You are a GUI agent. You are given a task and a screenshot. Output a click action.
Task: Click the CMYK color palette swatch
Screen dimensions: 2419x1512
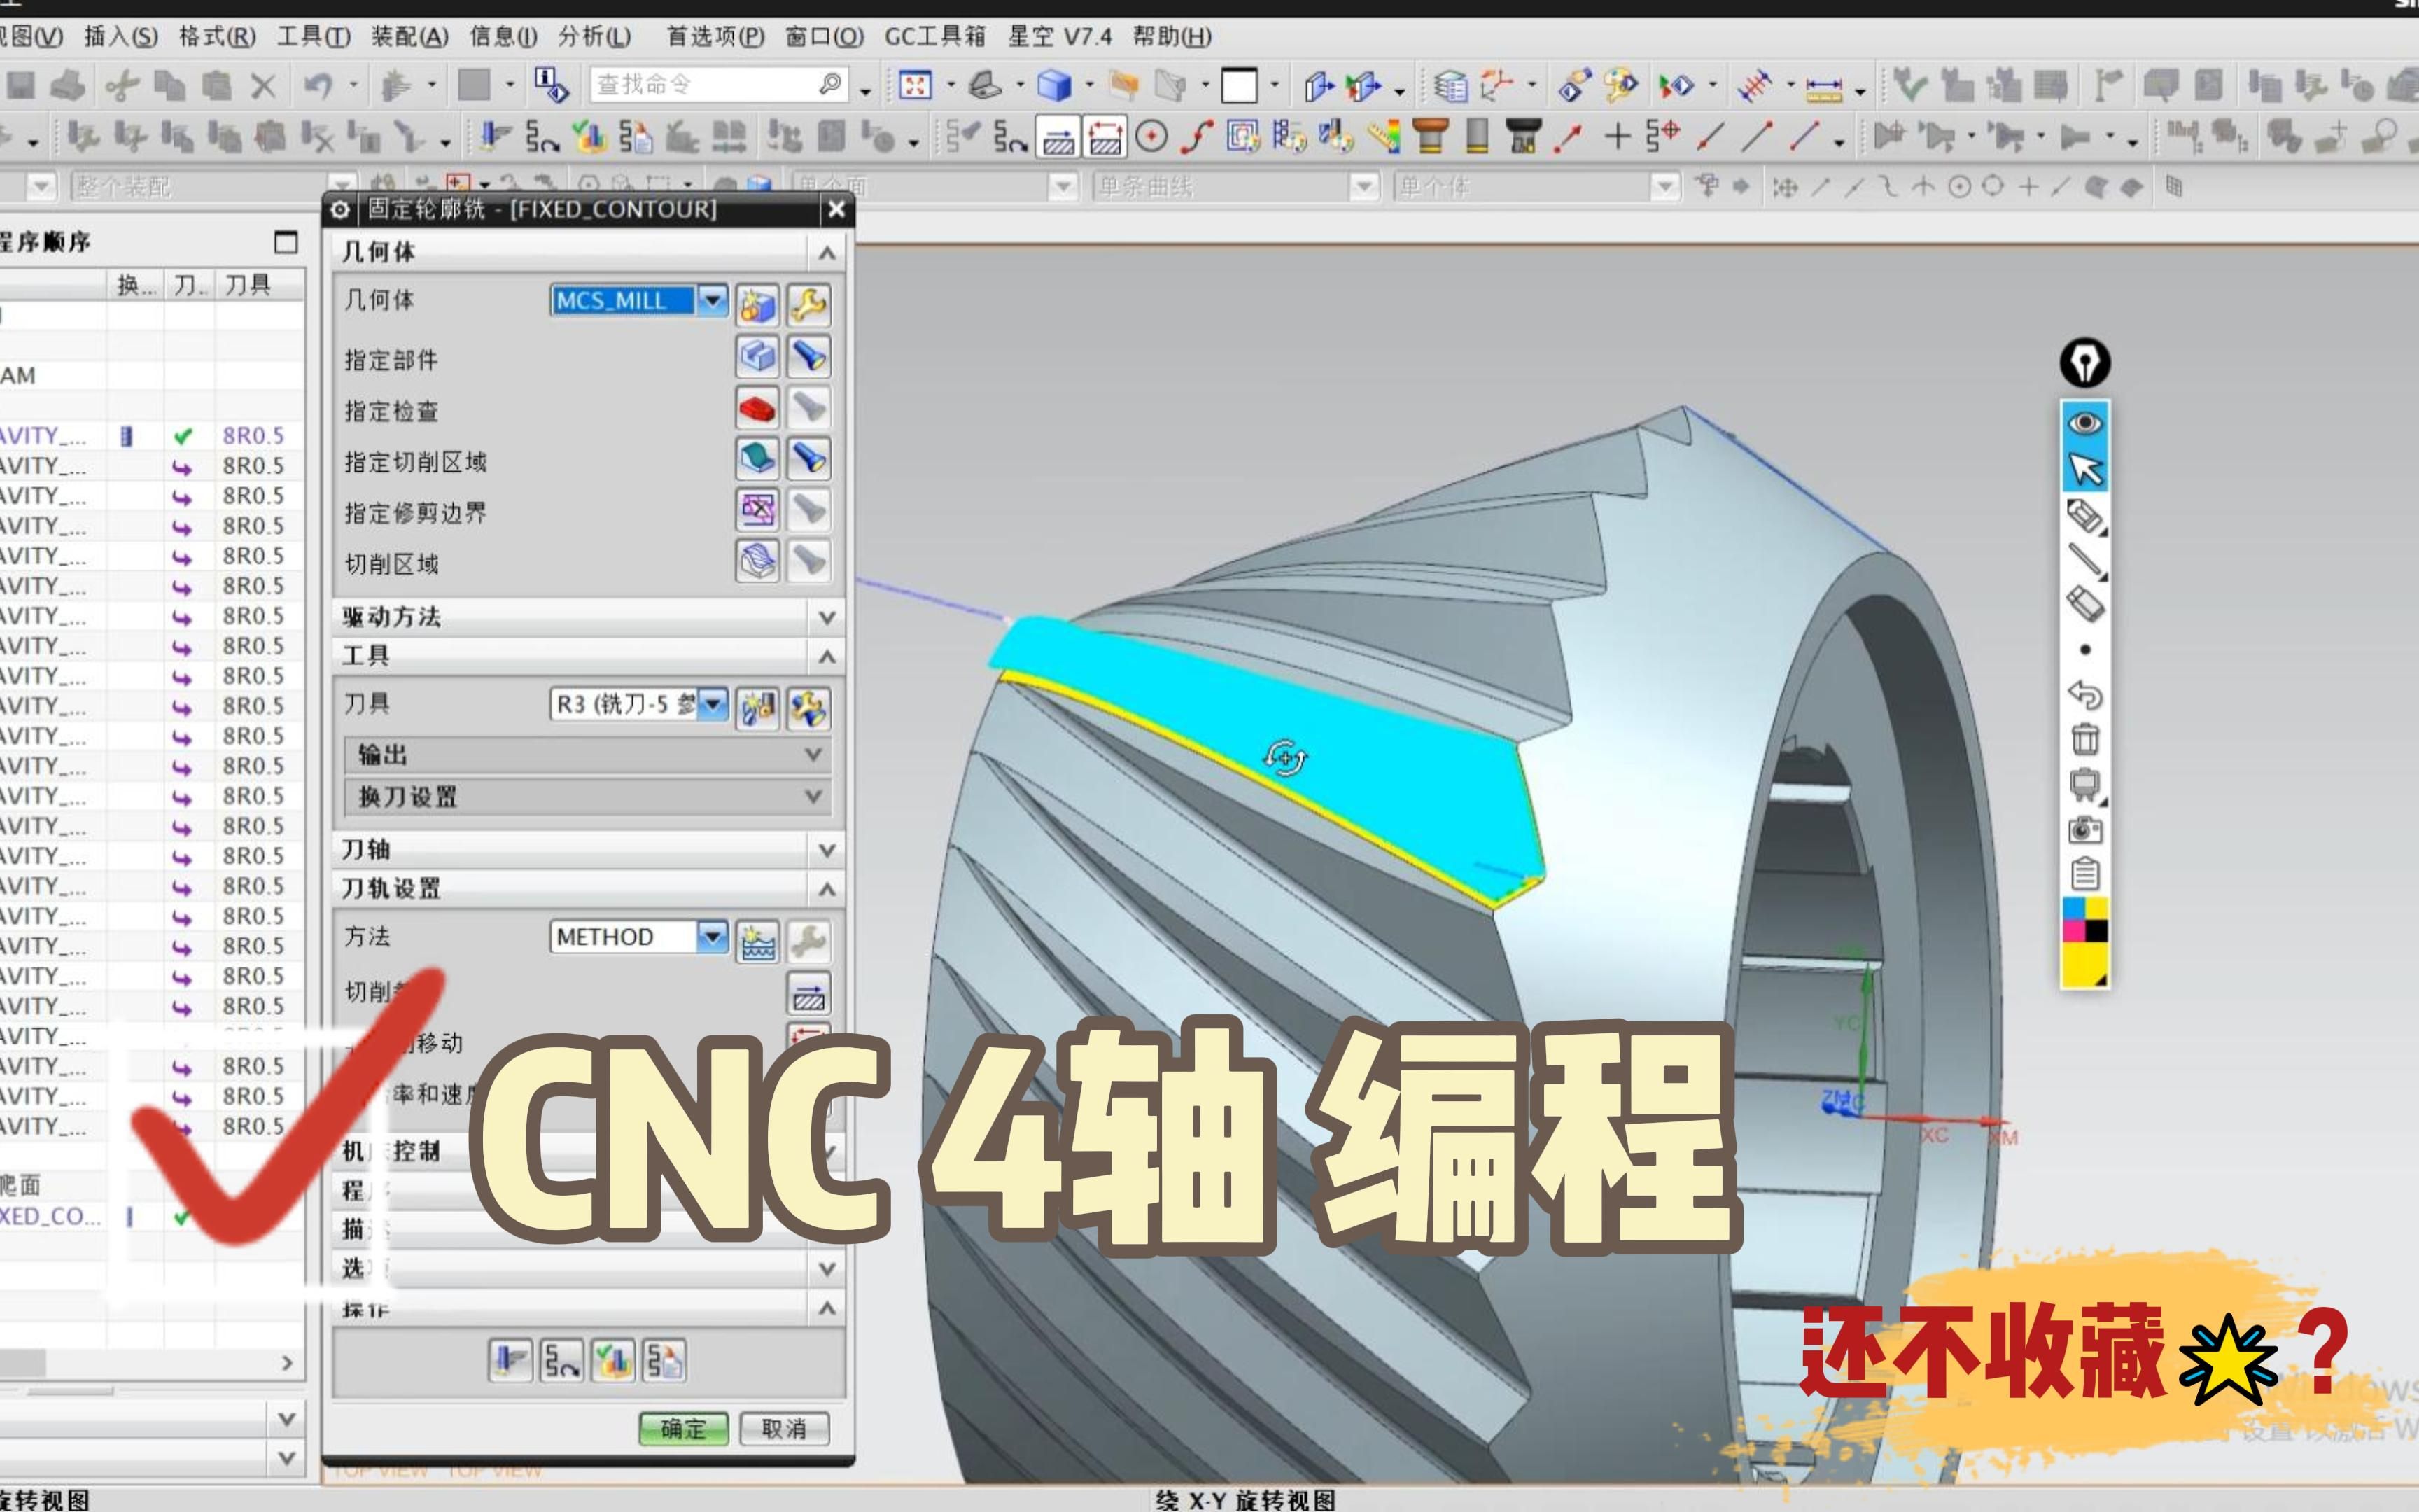2085,920
